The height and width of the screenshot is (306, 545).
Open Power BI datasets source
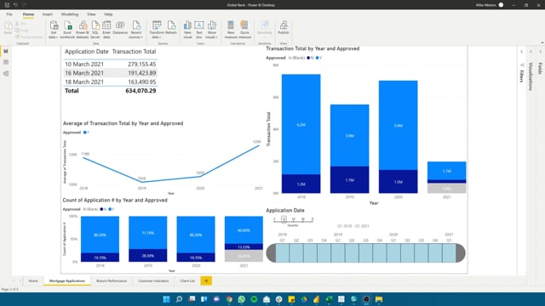tap(83, 30)
